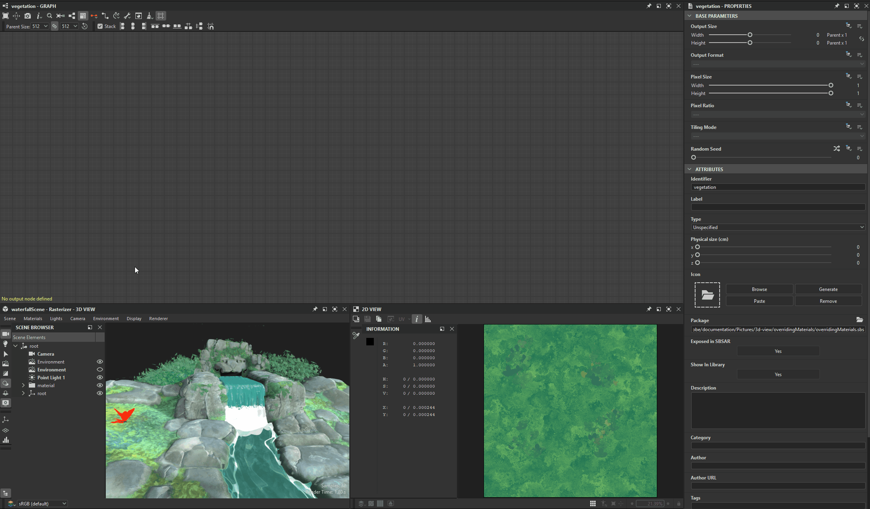Show the second Environment in the Scene Browser

point(99,369)
